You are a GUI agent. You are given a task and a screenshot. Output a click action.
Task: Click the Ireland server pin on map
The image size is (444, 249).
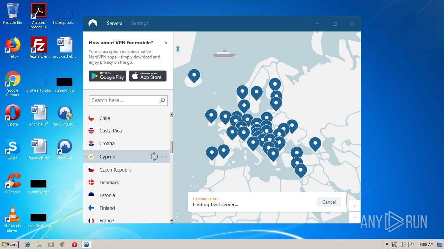click(211, 116)
